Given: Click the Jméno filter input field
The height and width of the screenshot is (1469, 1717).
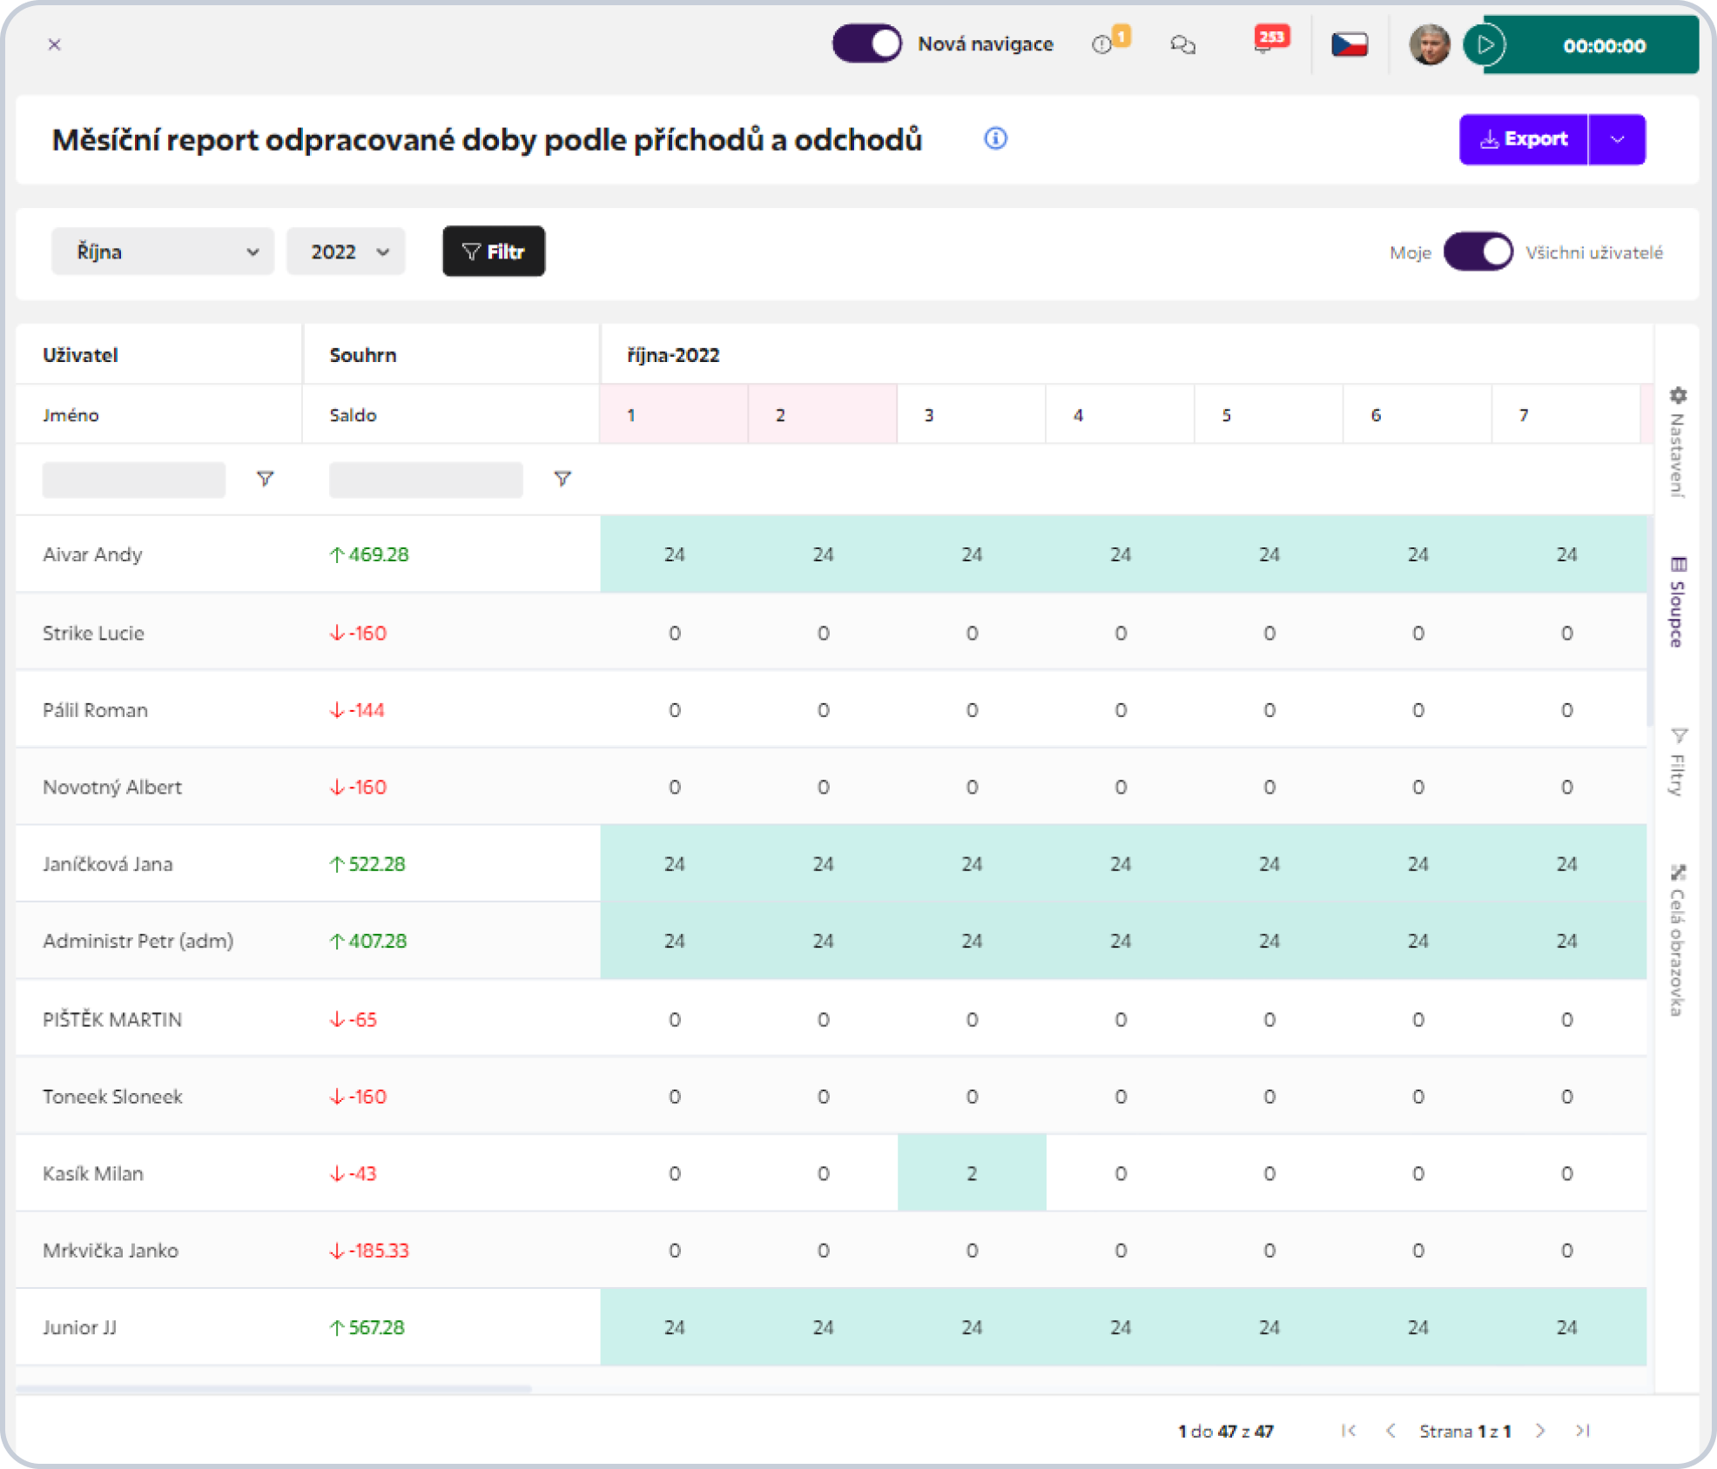Looking at the screenshot, I should pyautogui.click(x=134, y=480).
